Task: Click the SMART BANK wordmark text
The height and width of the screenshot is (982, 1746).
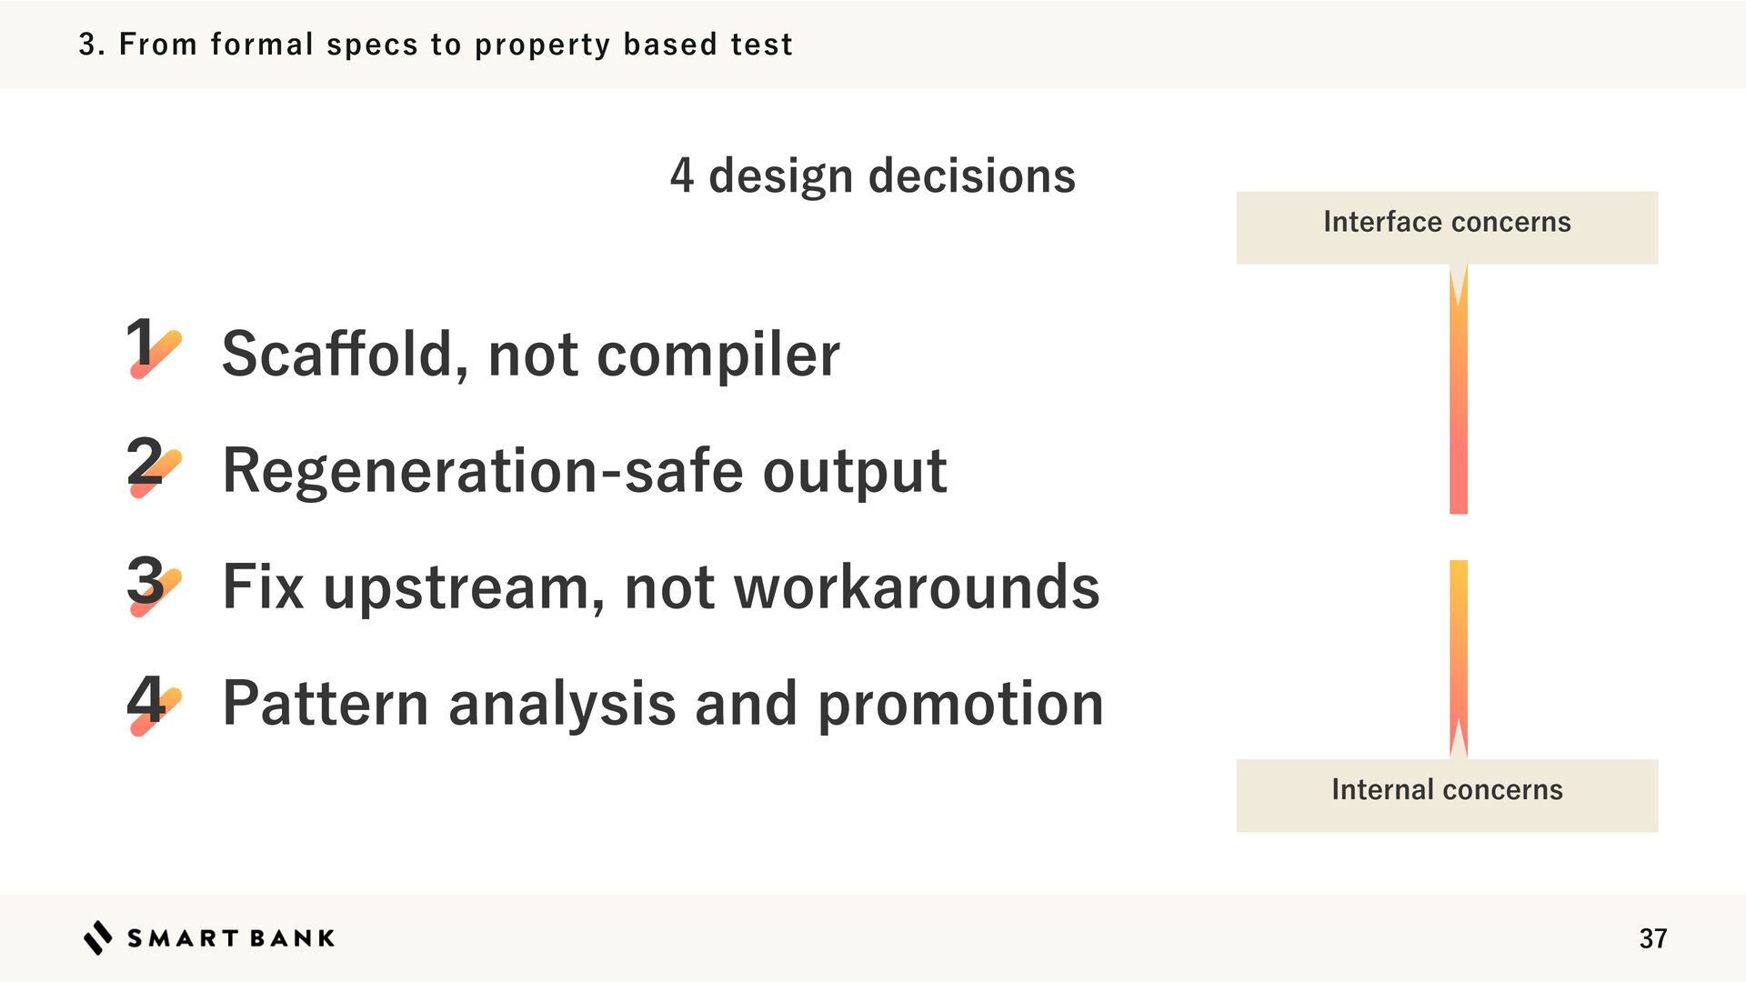Action: 231,938
